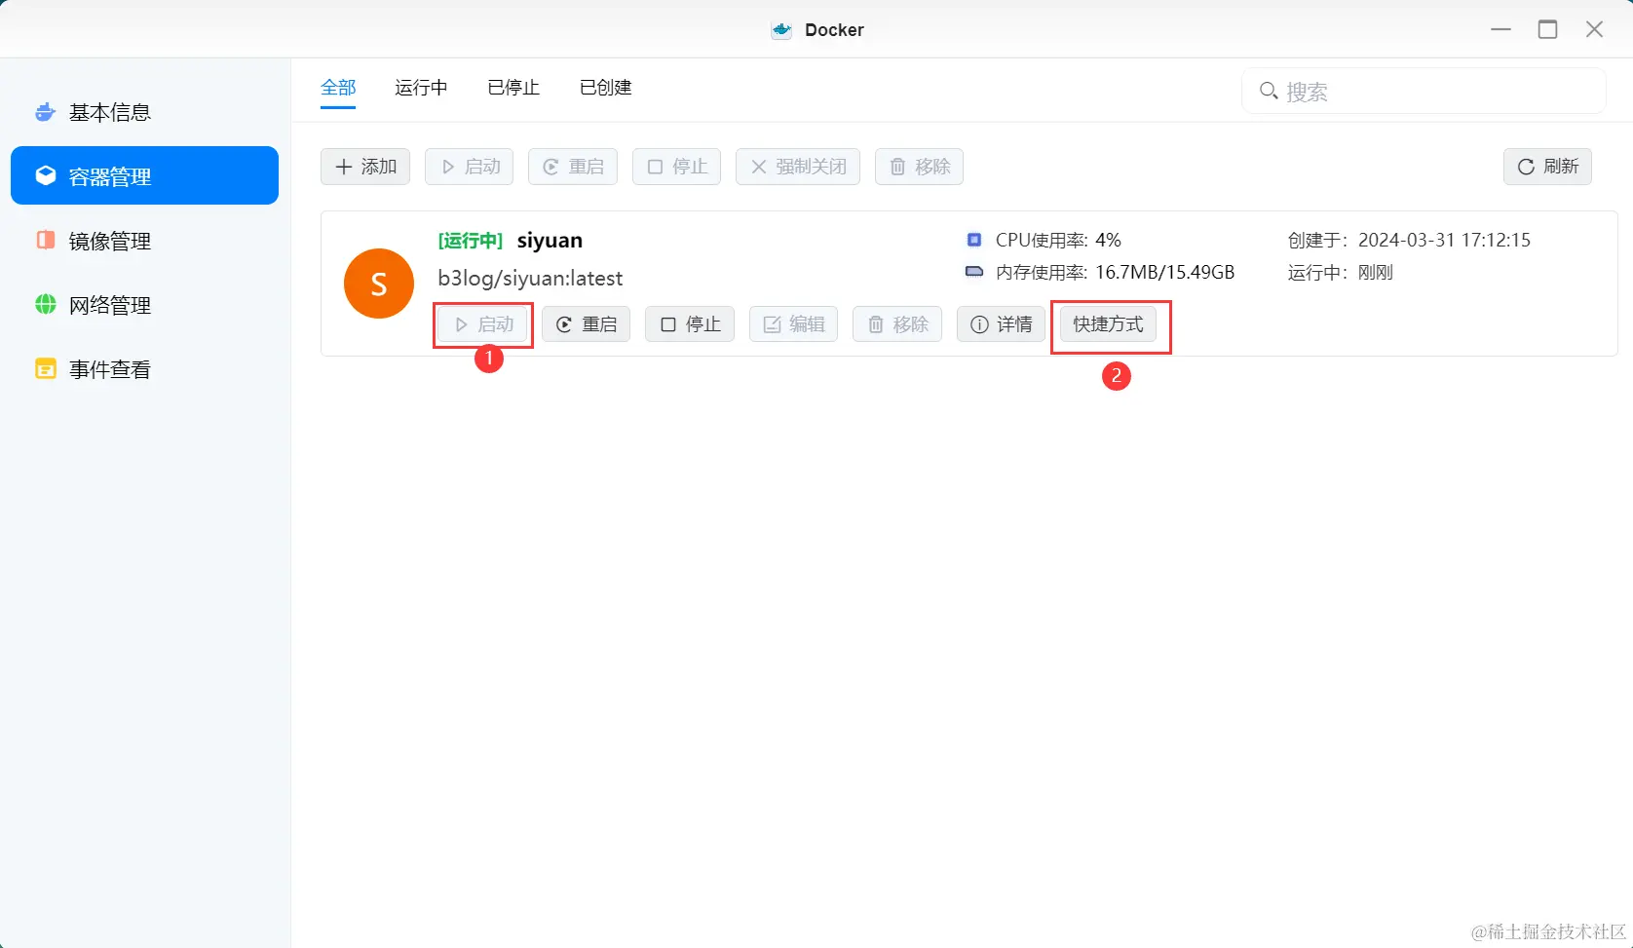Screen dimensions: 1633x948
Task: Refresh the container list with 刷新
Action: [x=1547, y=167]
